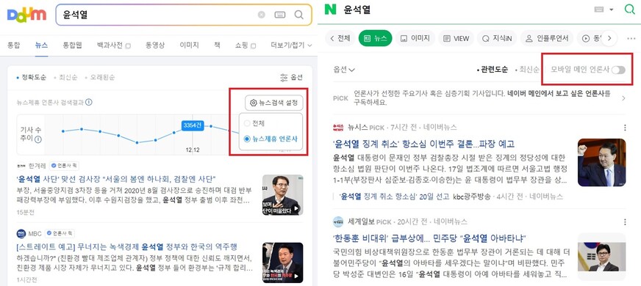Switch to Daum 동영상 tab
This screenshot has width=641, height=286.
[154, 45]
